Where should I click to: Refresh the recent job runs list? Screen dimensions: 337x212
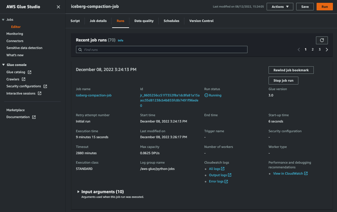coord(322,40)
